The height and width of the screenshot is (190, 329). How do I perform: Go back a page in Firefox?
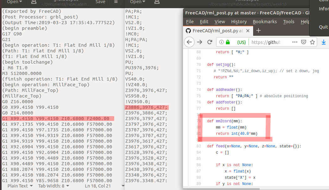click(x=189, y=42)
